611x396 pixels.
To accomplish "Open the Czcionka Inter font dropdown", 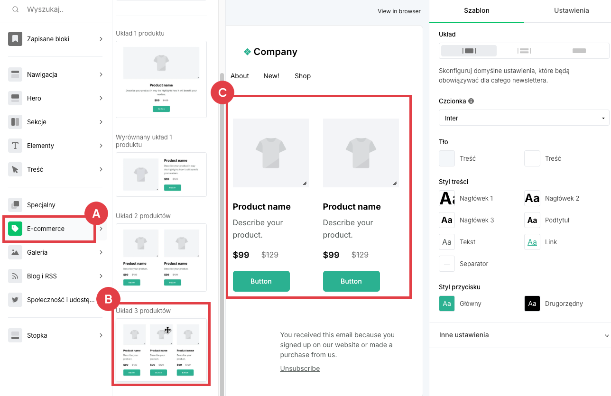I will (524, 118).
